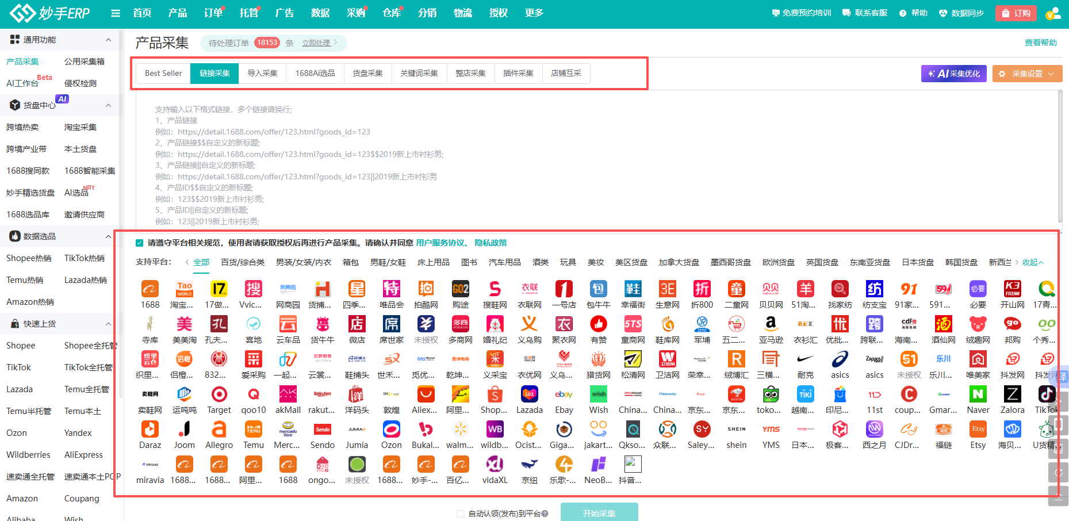
Task: Choose the Ozon icon in platform grid
Action: pyautogui.click(x=392, y=429)
